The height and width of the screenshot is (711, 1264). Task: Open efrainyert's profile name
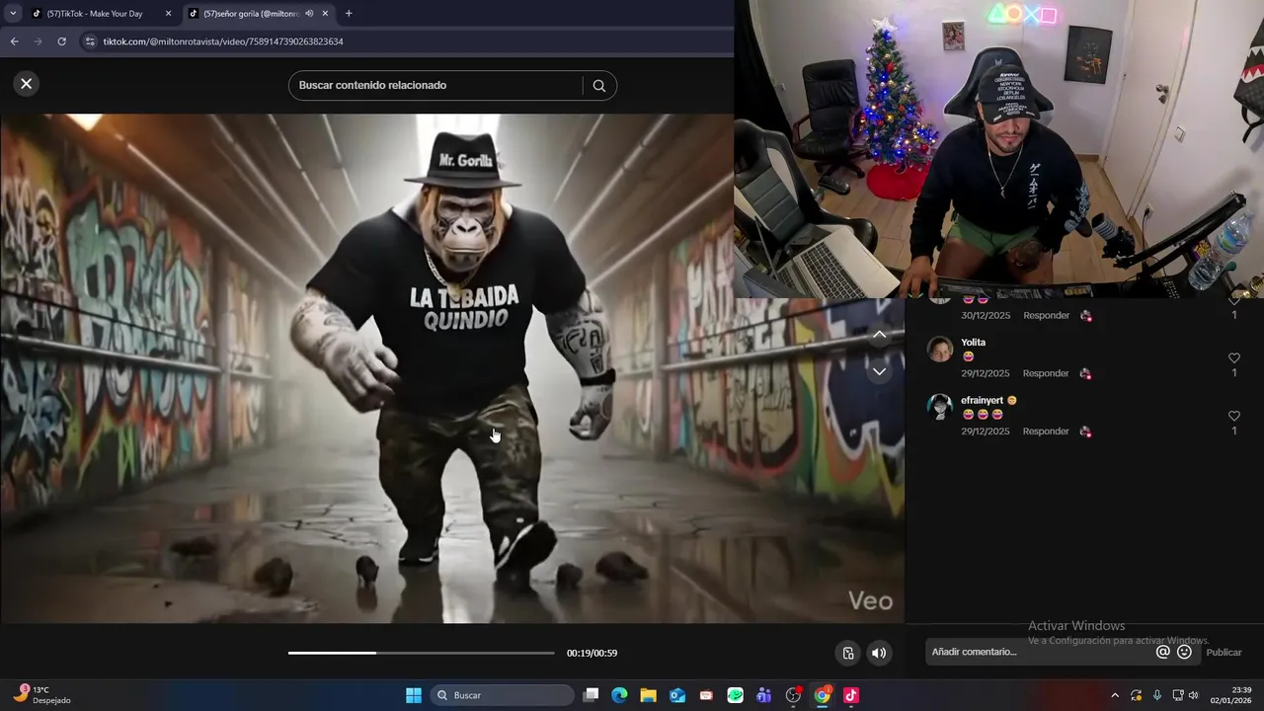click(982, 401)
